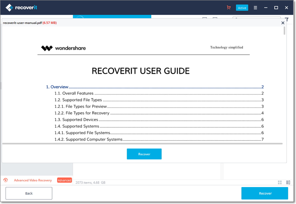Go Back with the Back button
Viewport: 296px width, 204px height.
(x=29, y=193)
